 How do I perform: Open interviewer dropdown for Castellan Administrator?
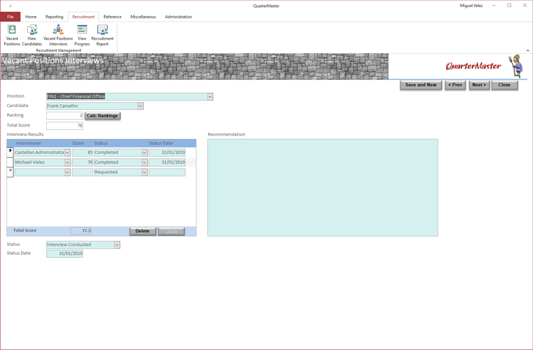tap(68, 153)
